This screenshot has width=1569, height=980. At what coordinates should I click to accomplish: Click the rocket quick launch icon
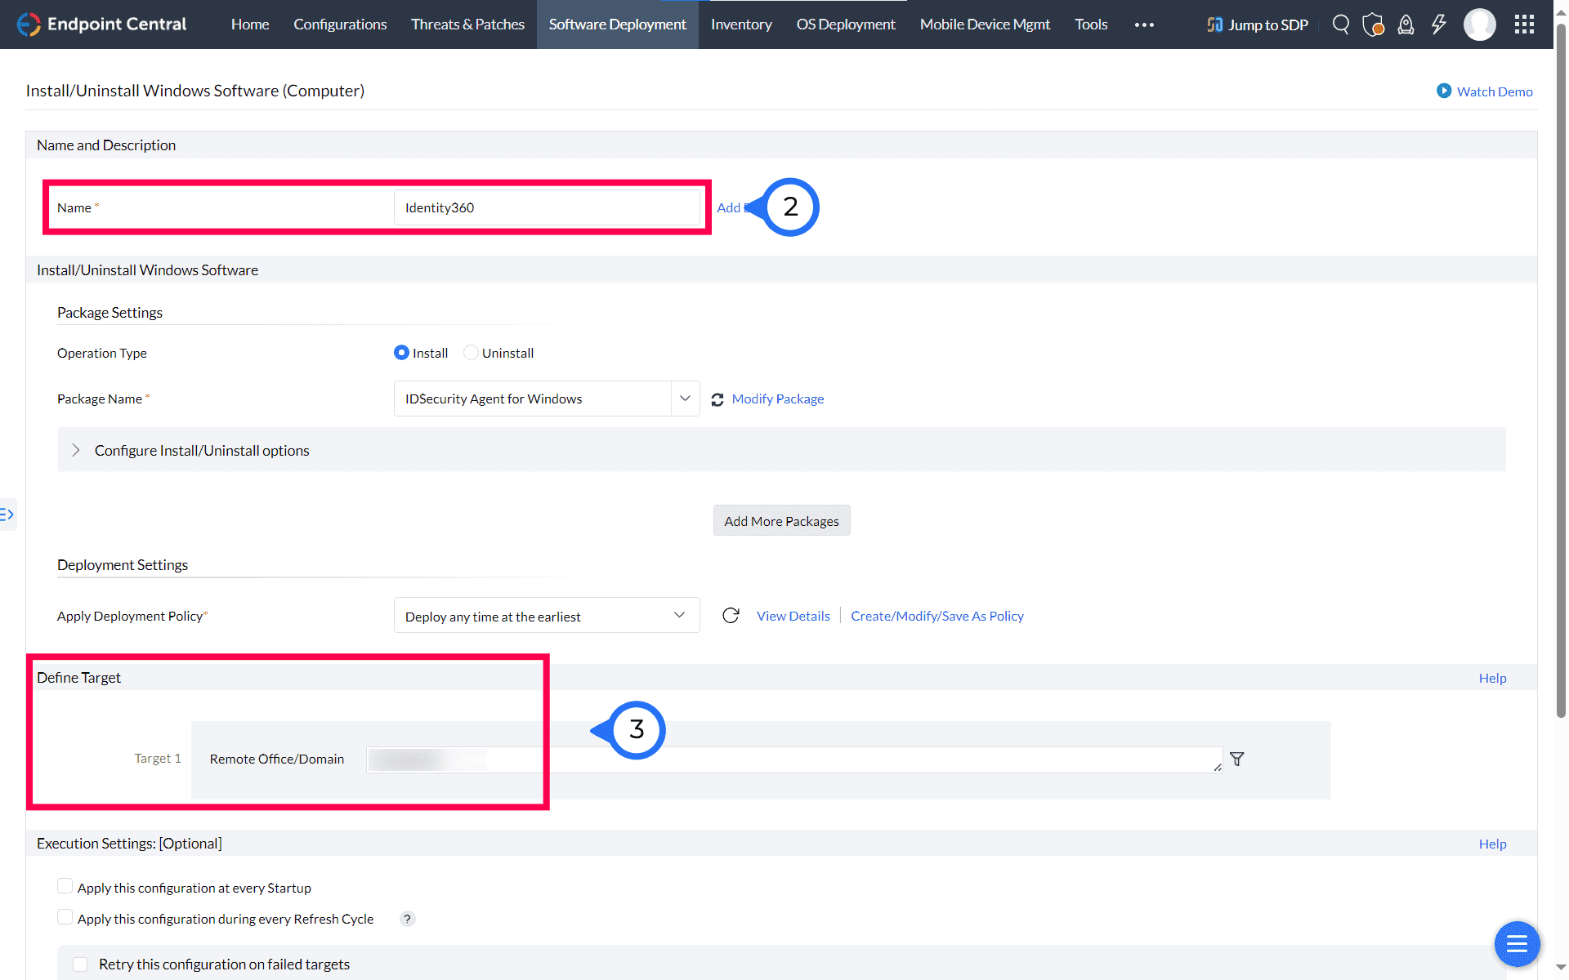coord(1406,24)
